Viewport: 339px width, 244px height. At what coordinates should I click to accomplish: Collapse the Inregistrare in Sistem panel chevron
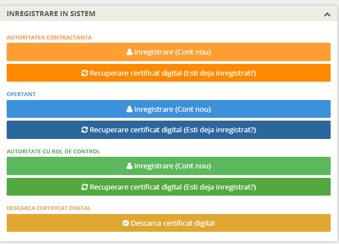(327, 14)
